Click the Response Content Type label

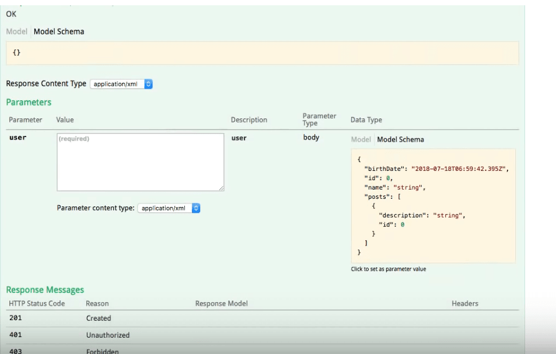click(x=46, y=83)
